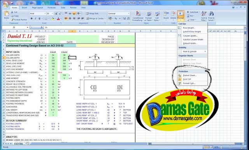The width and height of the screenshot is (249, 150).
Task: Open the font size dropdown
Action: coord(53,14)
